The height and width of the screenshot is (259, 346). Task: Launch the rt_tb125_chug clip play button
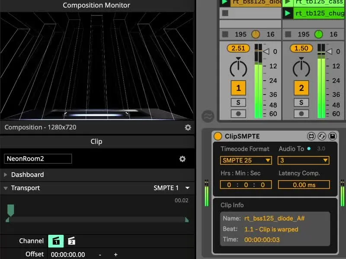click(x=287, y=13)
